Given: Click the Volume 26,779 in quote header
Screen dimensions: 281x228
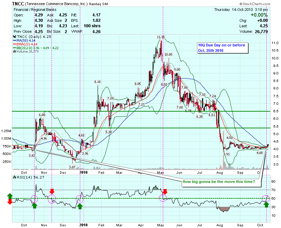Looking at the screenshot, I should (x=261, y=31).
